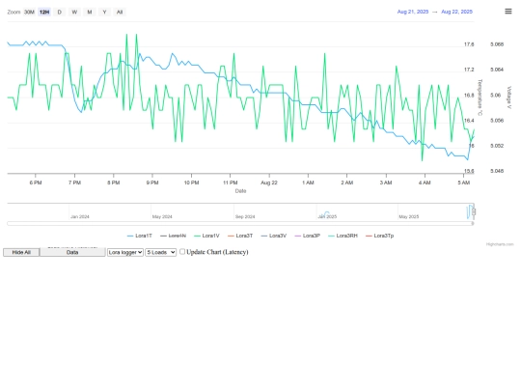Toggle Lora3T series in legend

240,236
